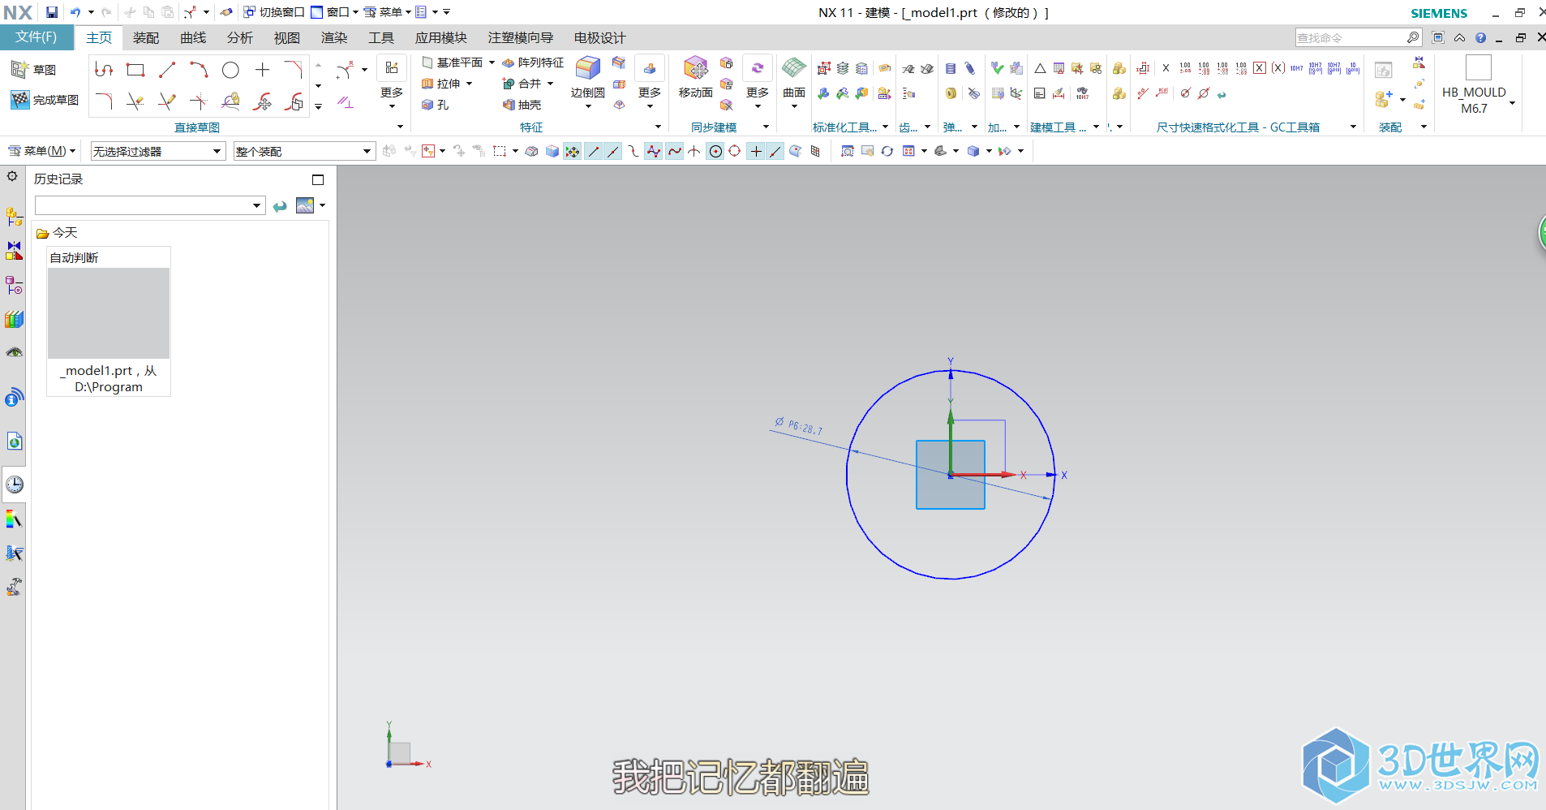Viewport: 1546px width, 810px height.
Task: Open the 菜单(M) menu dropdown
Action: [x=42, y=151]
